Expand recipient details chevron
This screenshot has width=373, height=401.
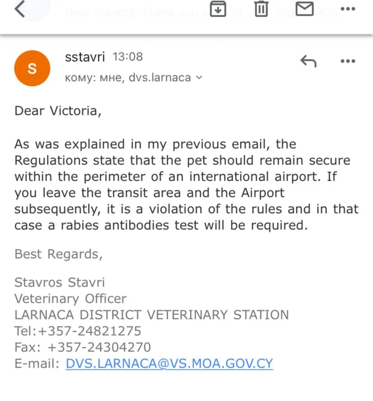(199, 78)
